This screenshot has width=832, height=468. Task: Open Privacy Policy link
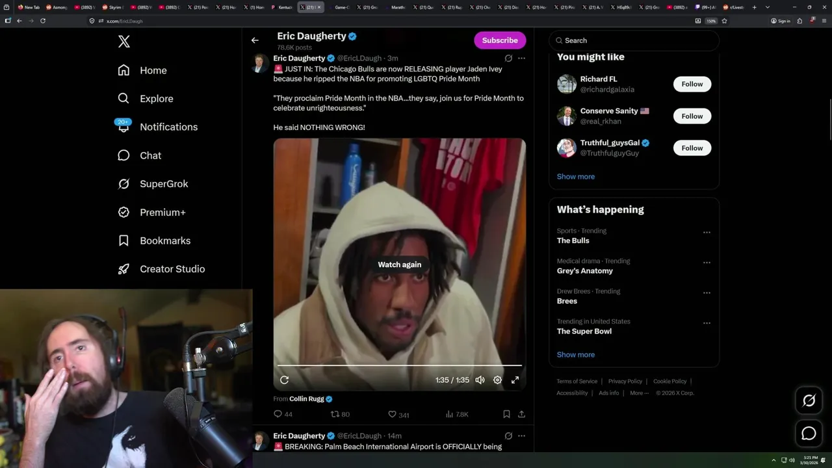(625, 382)
